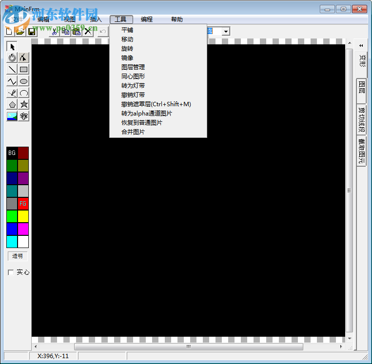372x364 pixels.
Task: Pick the olive color swatch
Action: [x=23, y=166]
